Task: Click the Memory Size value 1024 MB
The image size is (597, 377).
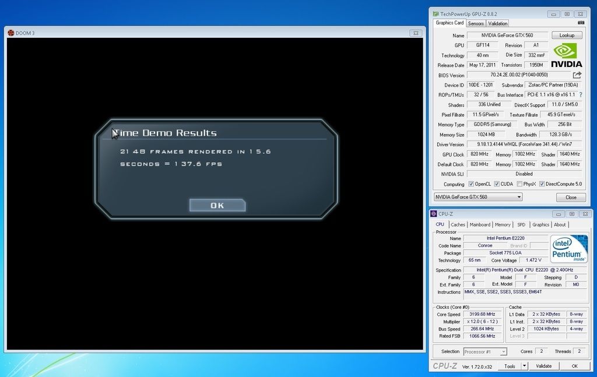Action: (x=486, y=134)
